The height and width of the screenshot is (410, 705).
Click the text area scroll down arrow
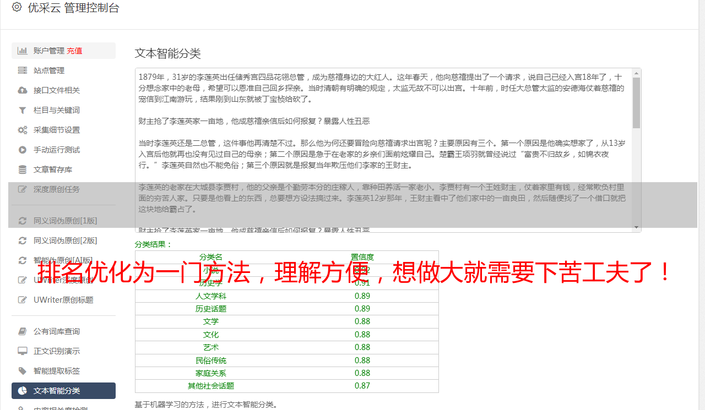pos(636,227)
